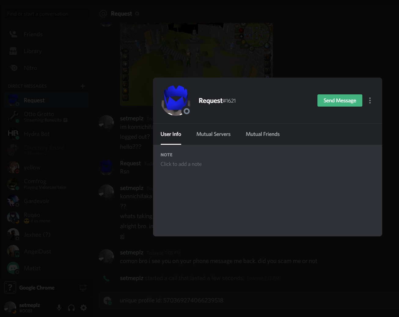
Task: Create a new DM with plus icon
Action: click(83, 86)
